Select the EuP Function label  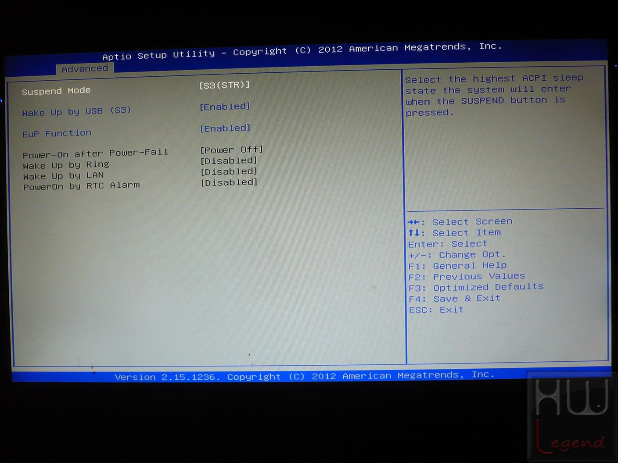pos(57,133)
